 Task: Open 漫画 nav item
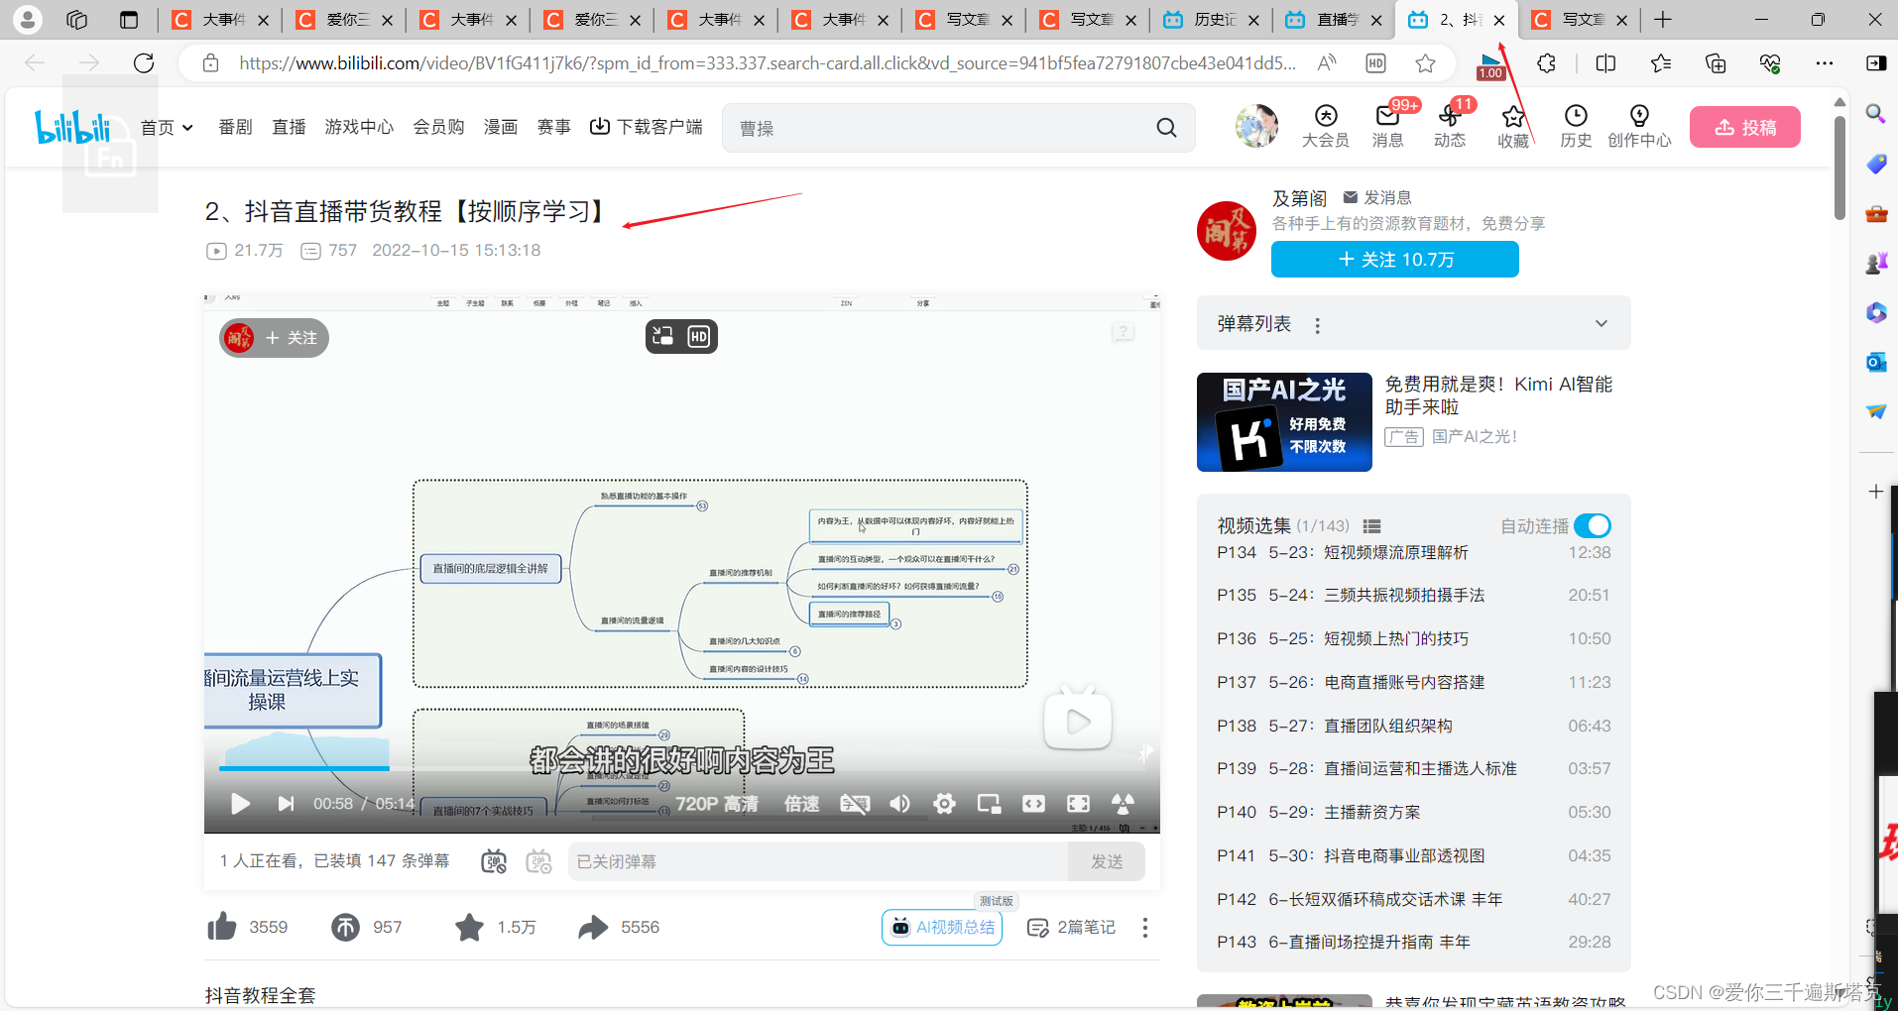click(x=501, y=127)
